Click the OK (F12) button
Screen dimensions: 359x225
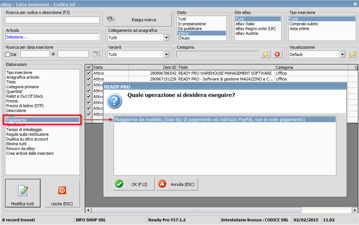tap(134, 184)
